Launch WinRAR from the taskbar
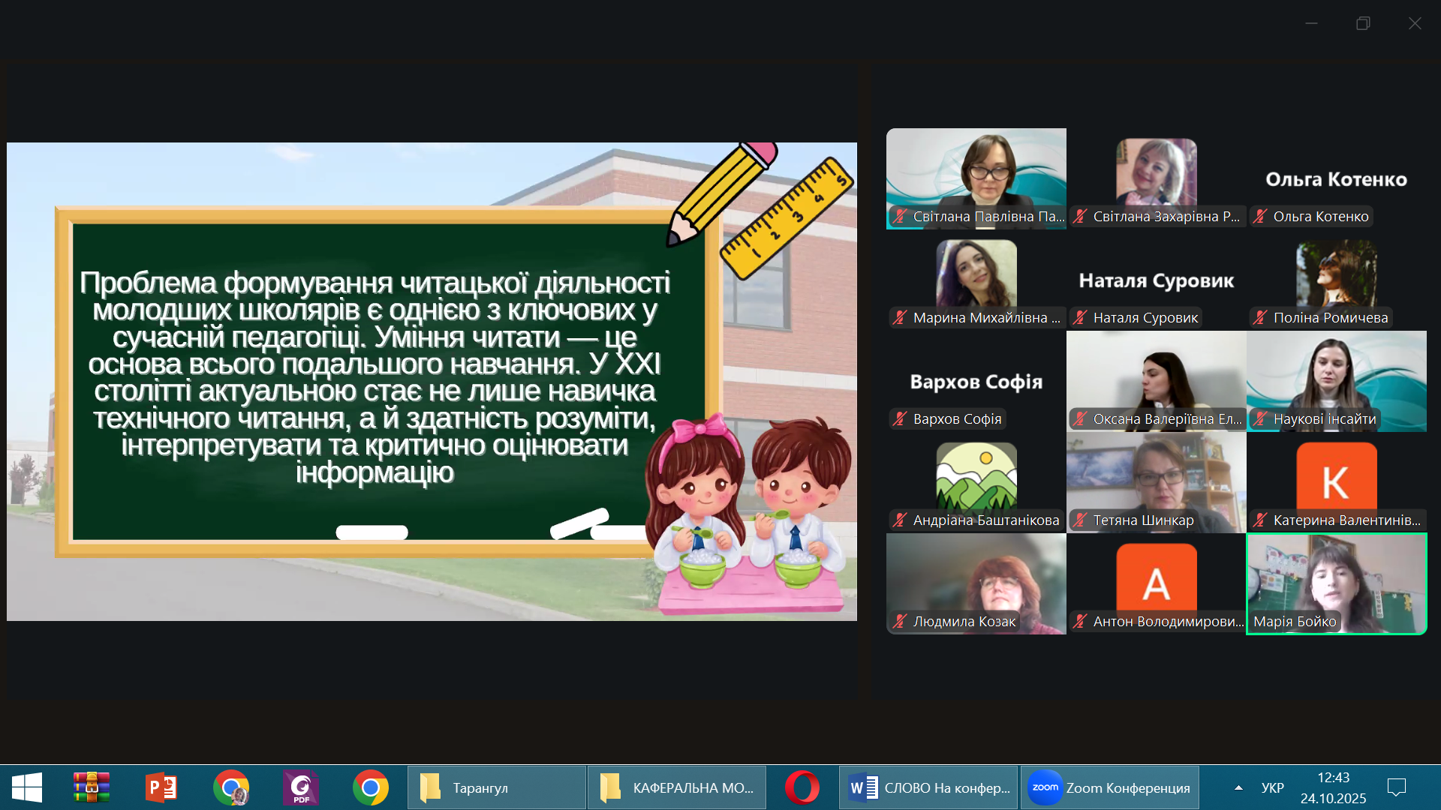The width and height of the screenshot is (1441, 810). [x=92, y=787]
